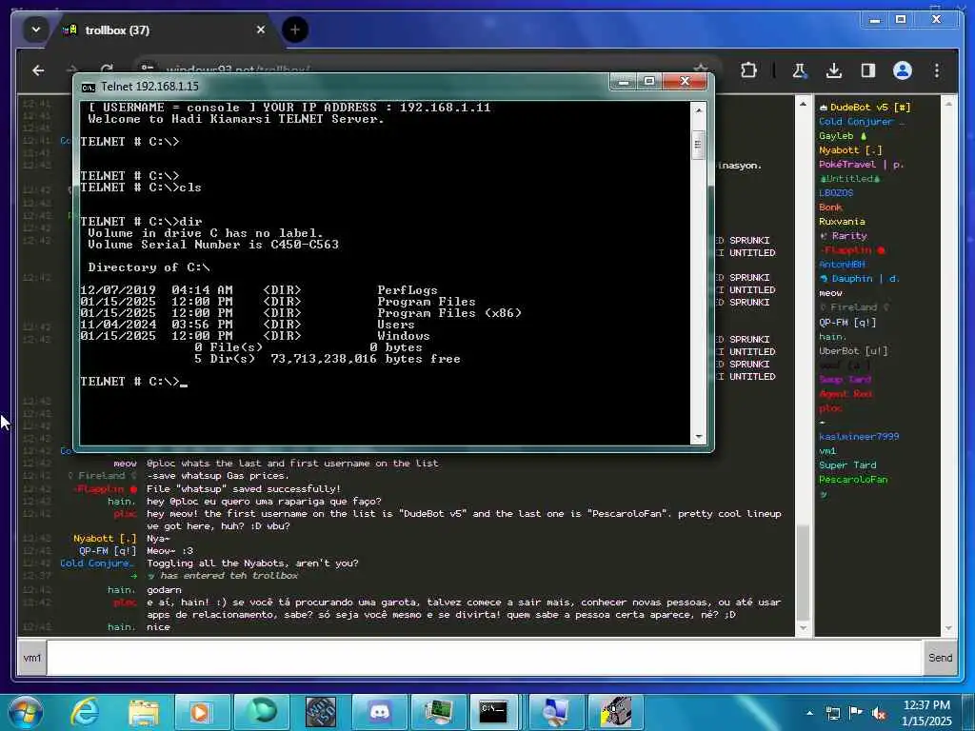Open the browser three-dot menu
Screen dimensions: 975x731
(x=937, y=70)
